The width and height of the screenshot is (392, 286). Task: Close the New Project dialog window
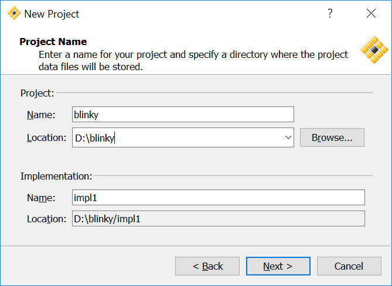(371, 13)
